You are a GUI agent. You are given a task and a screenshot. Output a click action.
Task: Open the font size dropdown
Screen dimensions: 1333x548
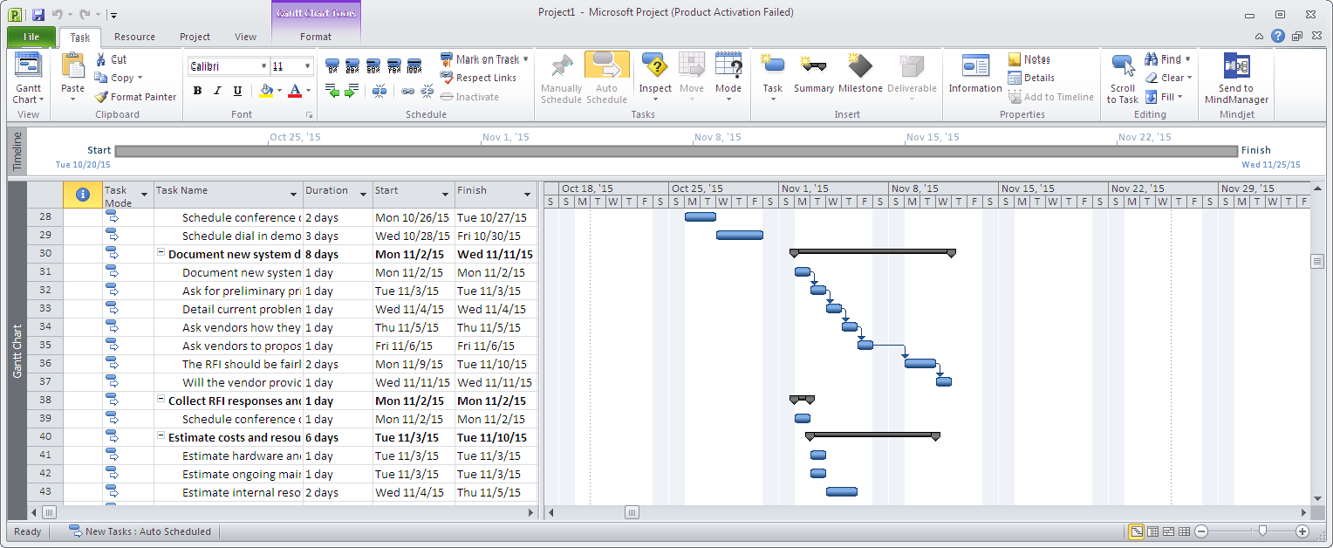tap(307, 66)
